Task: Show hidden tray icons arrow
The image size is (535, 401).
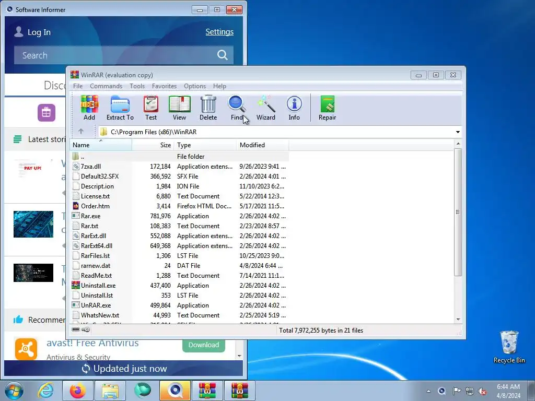Action: pyautogui.click(x=428, y=391)
